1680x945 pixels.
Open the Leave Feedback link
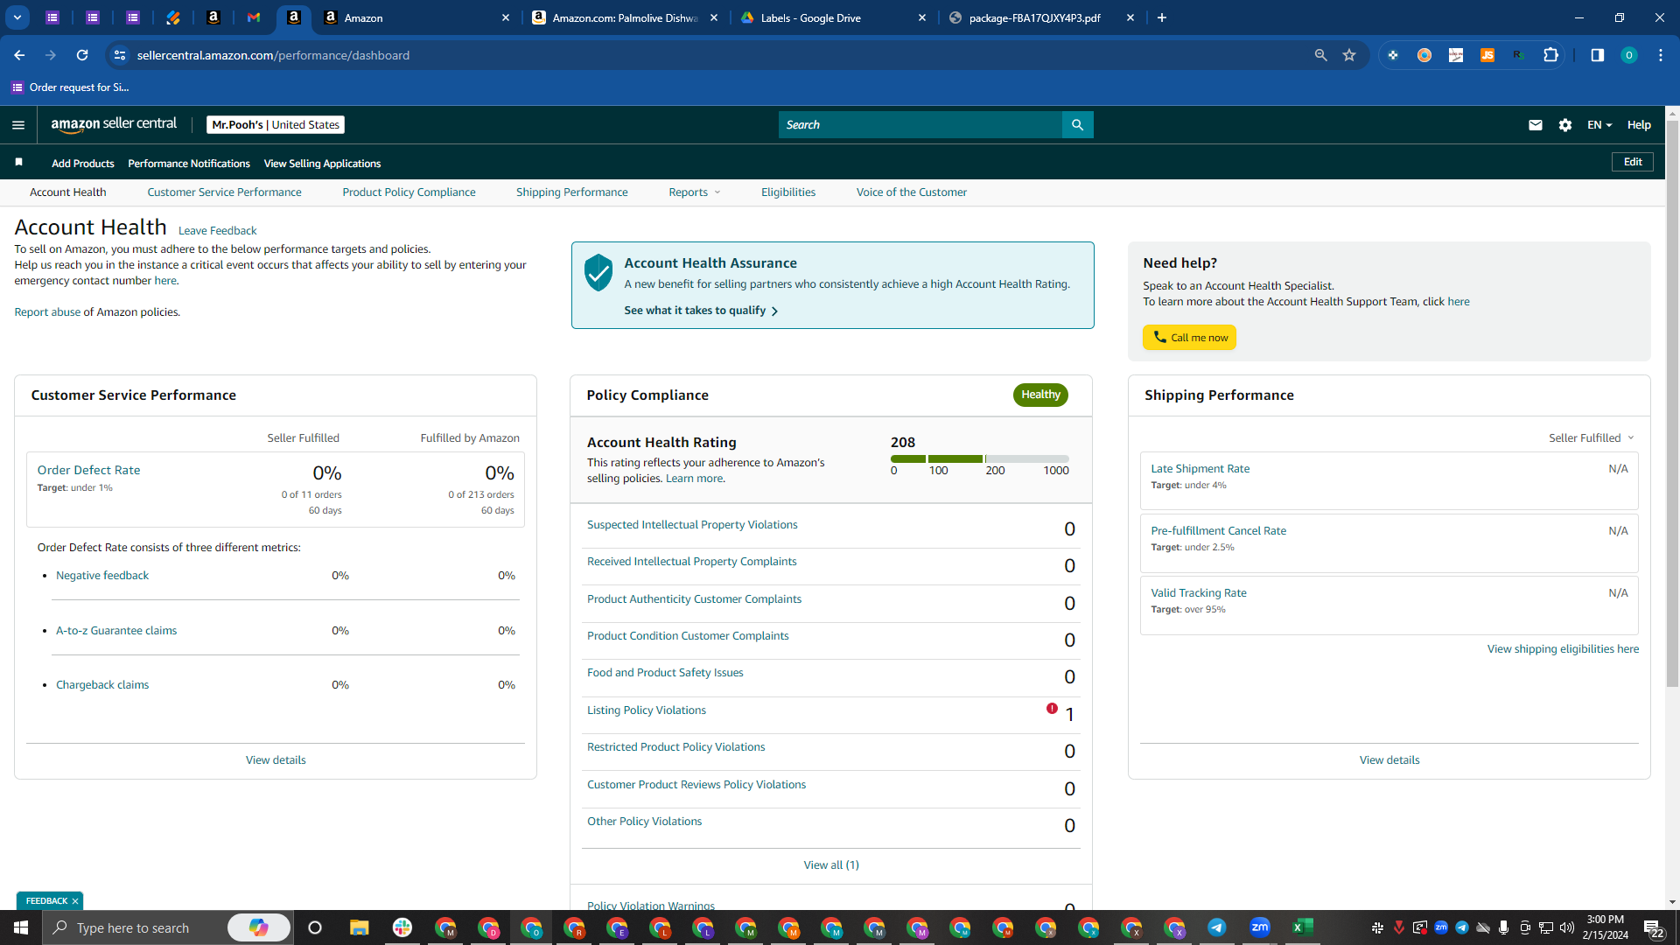(x=217, y=231)
